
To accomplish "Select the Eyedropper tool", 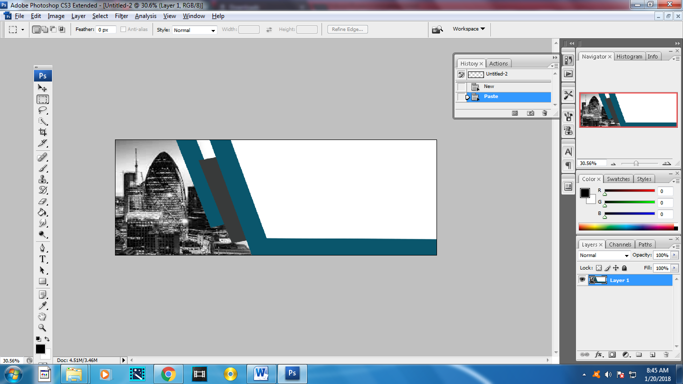I will tap(42, 306).
